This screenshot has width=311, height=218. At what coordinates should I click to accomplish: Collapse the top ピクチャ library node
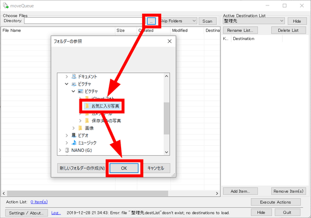tap(67, 84)
